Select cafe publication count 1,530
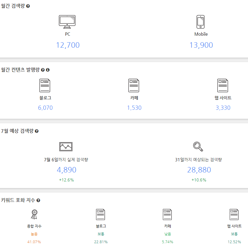Screen dimensions: 248x245 [134, 108]
